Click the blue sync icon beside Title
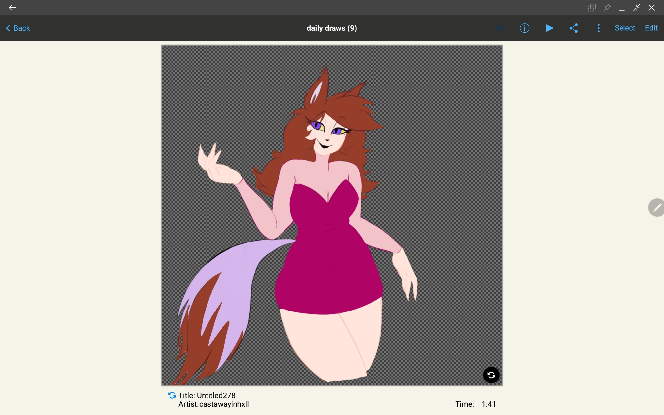664x415 pixels. (x=172, y=395)
